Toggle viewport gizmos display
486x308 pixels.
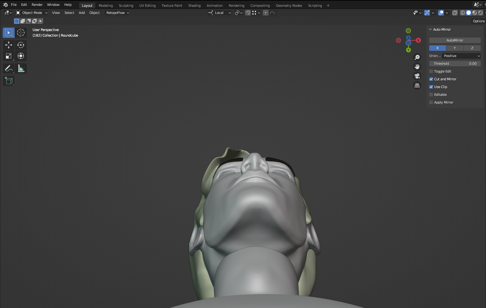tap(427, 13)
